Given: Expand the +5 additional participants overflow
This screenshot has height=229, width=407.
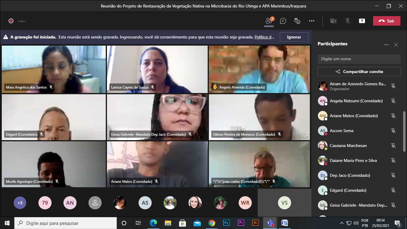Looking at the screenshot, I should click(20, 203).
